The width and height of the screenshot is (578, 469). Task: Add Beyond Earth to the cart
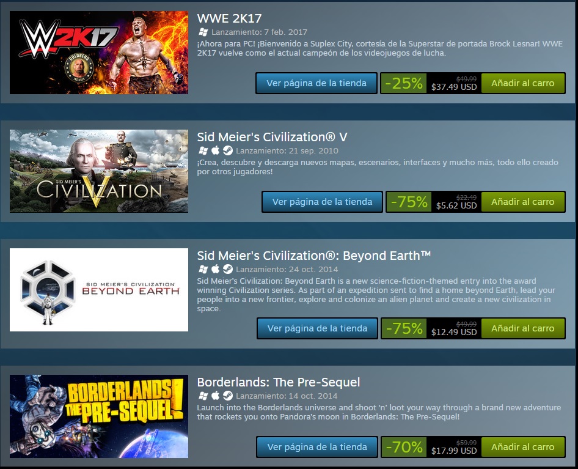tap(523, 328)
